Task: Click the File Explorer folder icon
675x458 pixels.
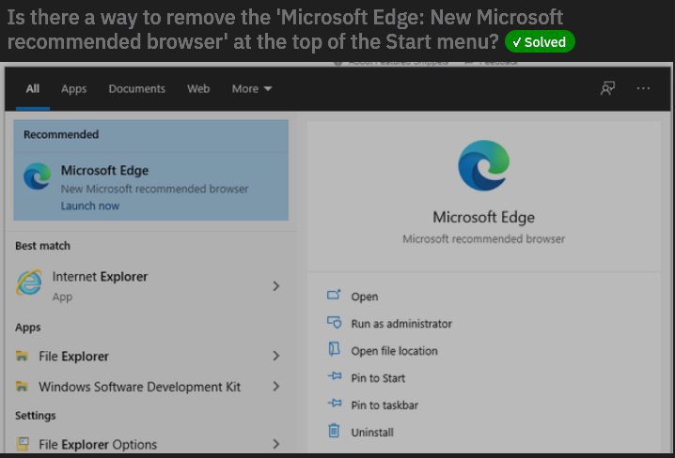Action: pyautogui.click(x=22, y=356)
